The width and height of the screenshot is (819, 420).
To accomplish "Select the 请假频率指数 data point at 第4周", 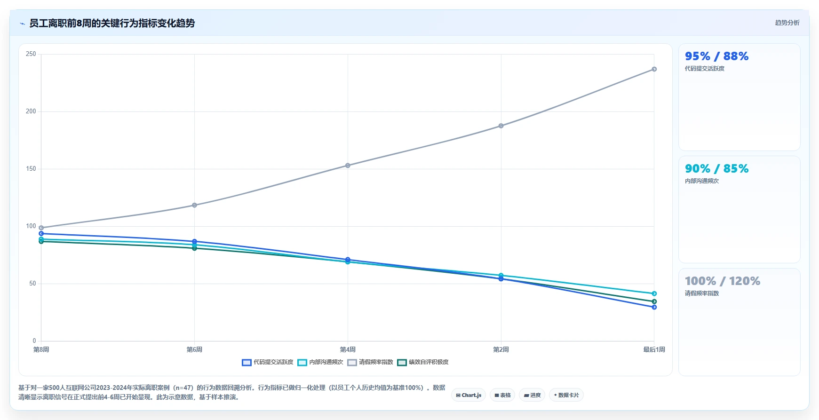I will click(348, 166).
